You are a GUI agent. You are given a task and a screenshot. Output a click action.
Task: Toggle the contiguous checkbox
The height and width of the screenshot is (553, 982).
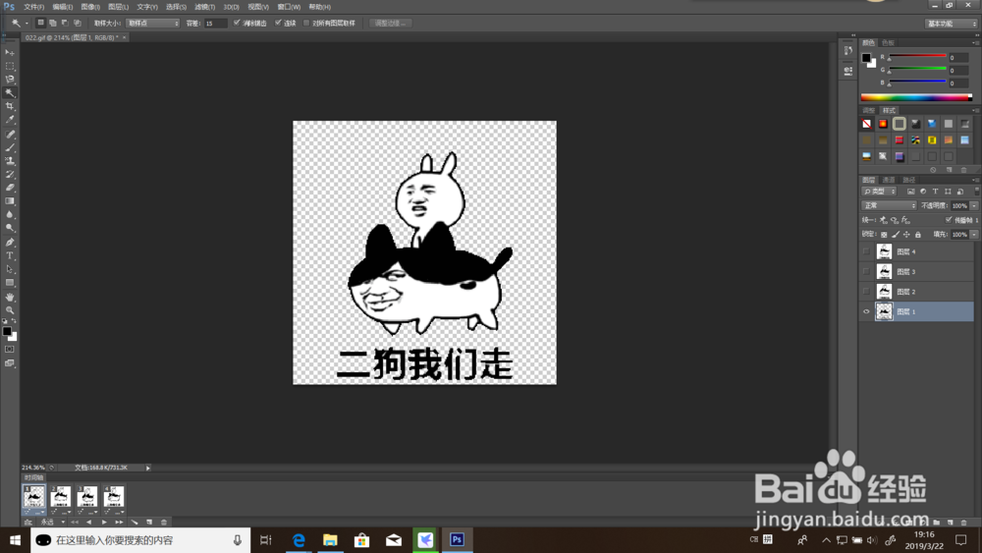tap(278, 23)
